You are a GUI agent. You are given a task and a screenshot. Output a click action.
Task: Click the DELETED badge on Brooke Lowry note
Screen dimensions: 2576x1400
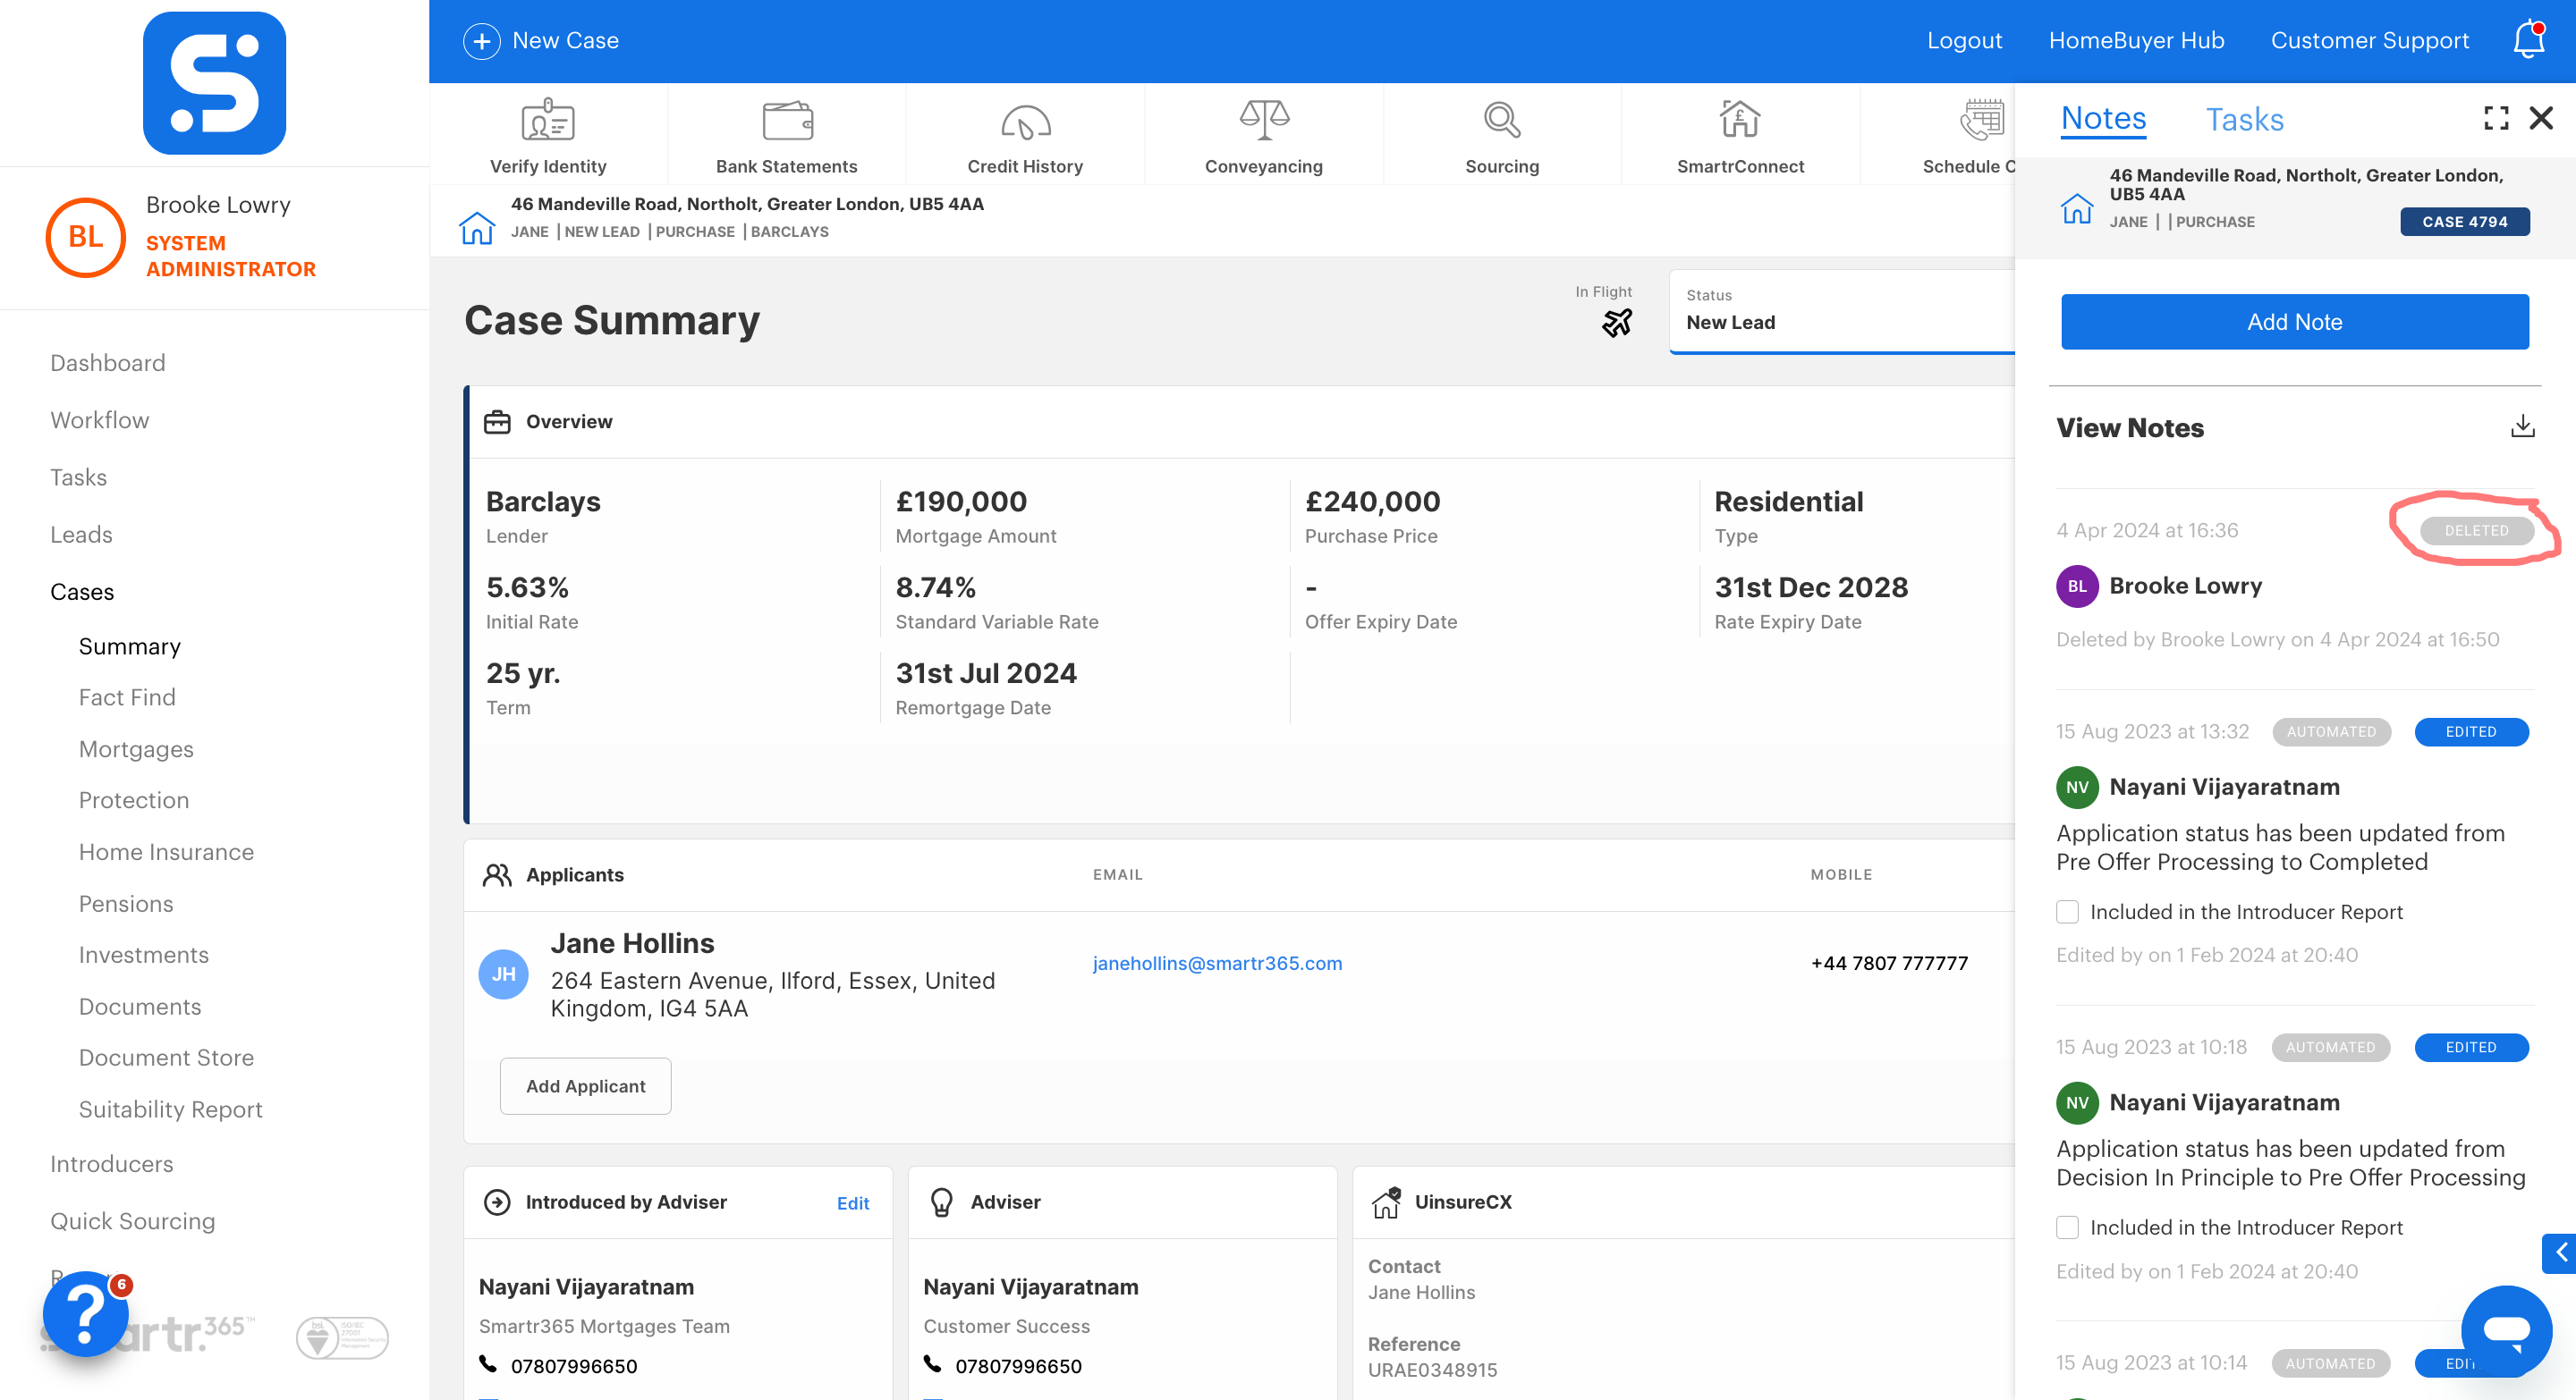coord(2476,531)
